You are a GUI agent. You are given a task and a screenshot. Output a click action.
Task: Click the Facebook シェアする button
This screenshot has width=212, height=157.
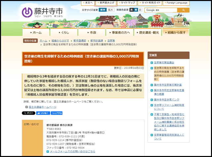pos(57,113)
